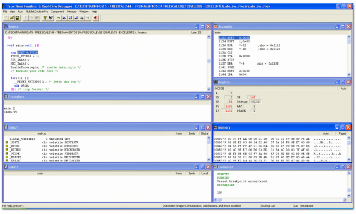Image resolution: width=356 pixels, height=214 pixels.
Task: Expand the _PTDPE entry in Data:1
Action: 7,153
